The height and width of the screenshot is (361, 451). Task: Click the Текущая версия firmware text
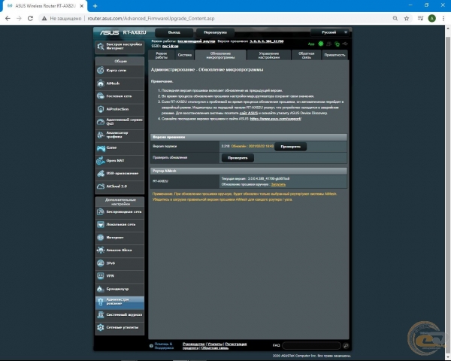point(256,178)
